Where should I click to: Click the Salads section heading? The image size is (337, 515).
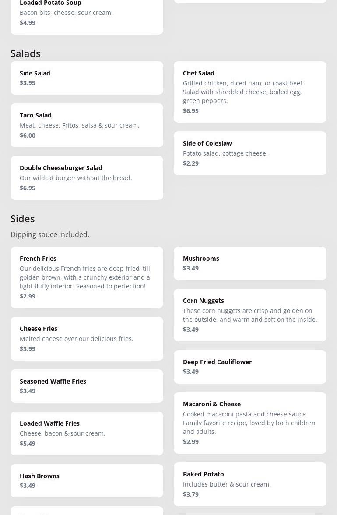click(25, 53)
